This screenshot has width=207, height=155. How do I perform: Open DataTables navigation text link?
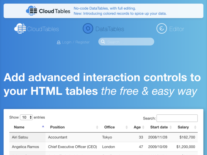110,29
